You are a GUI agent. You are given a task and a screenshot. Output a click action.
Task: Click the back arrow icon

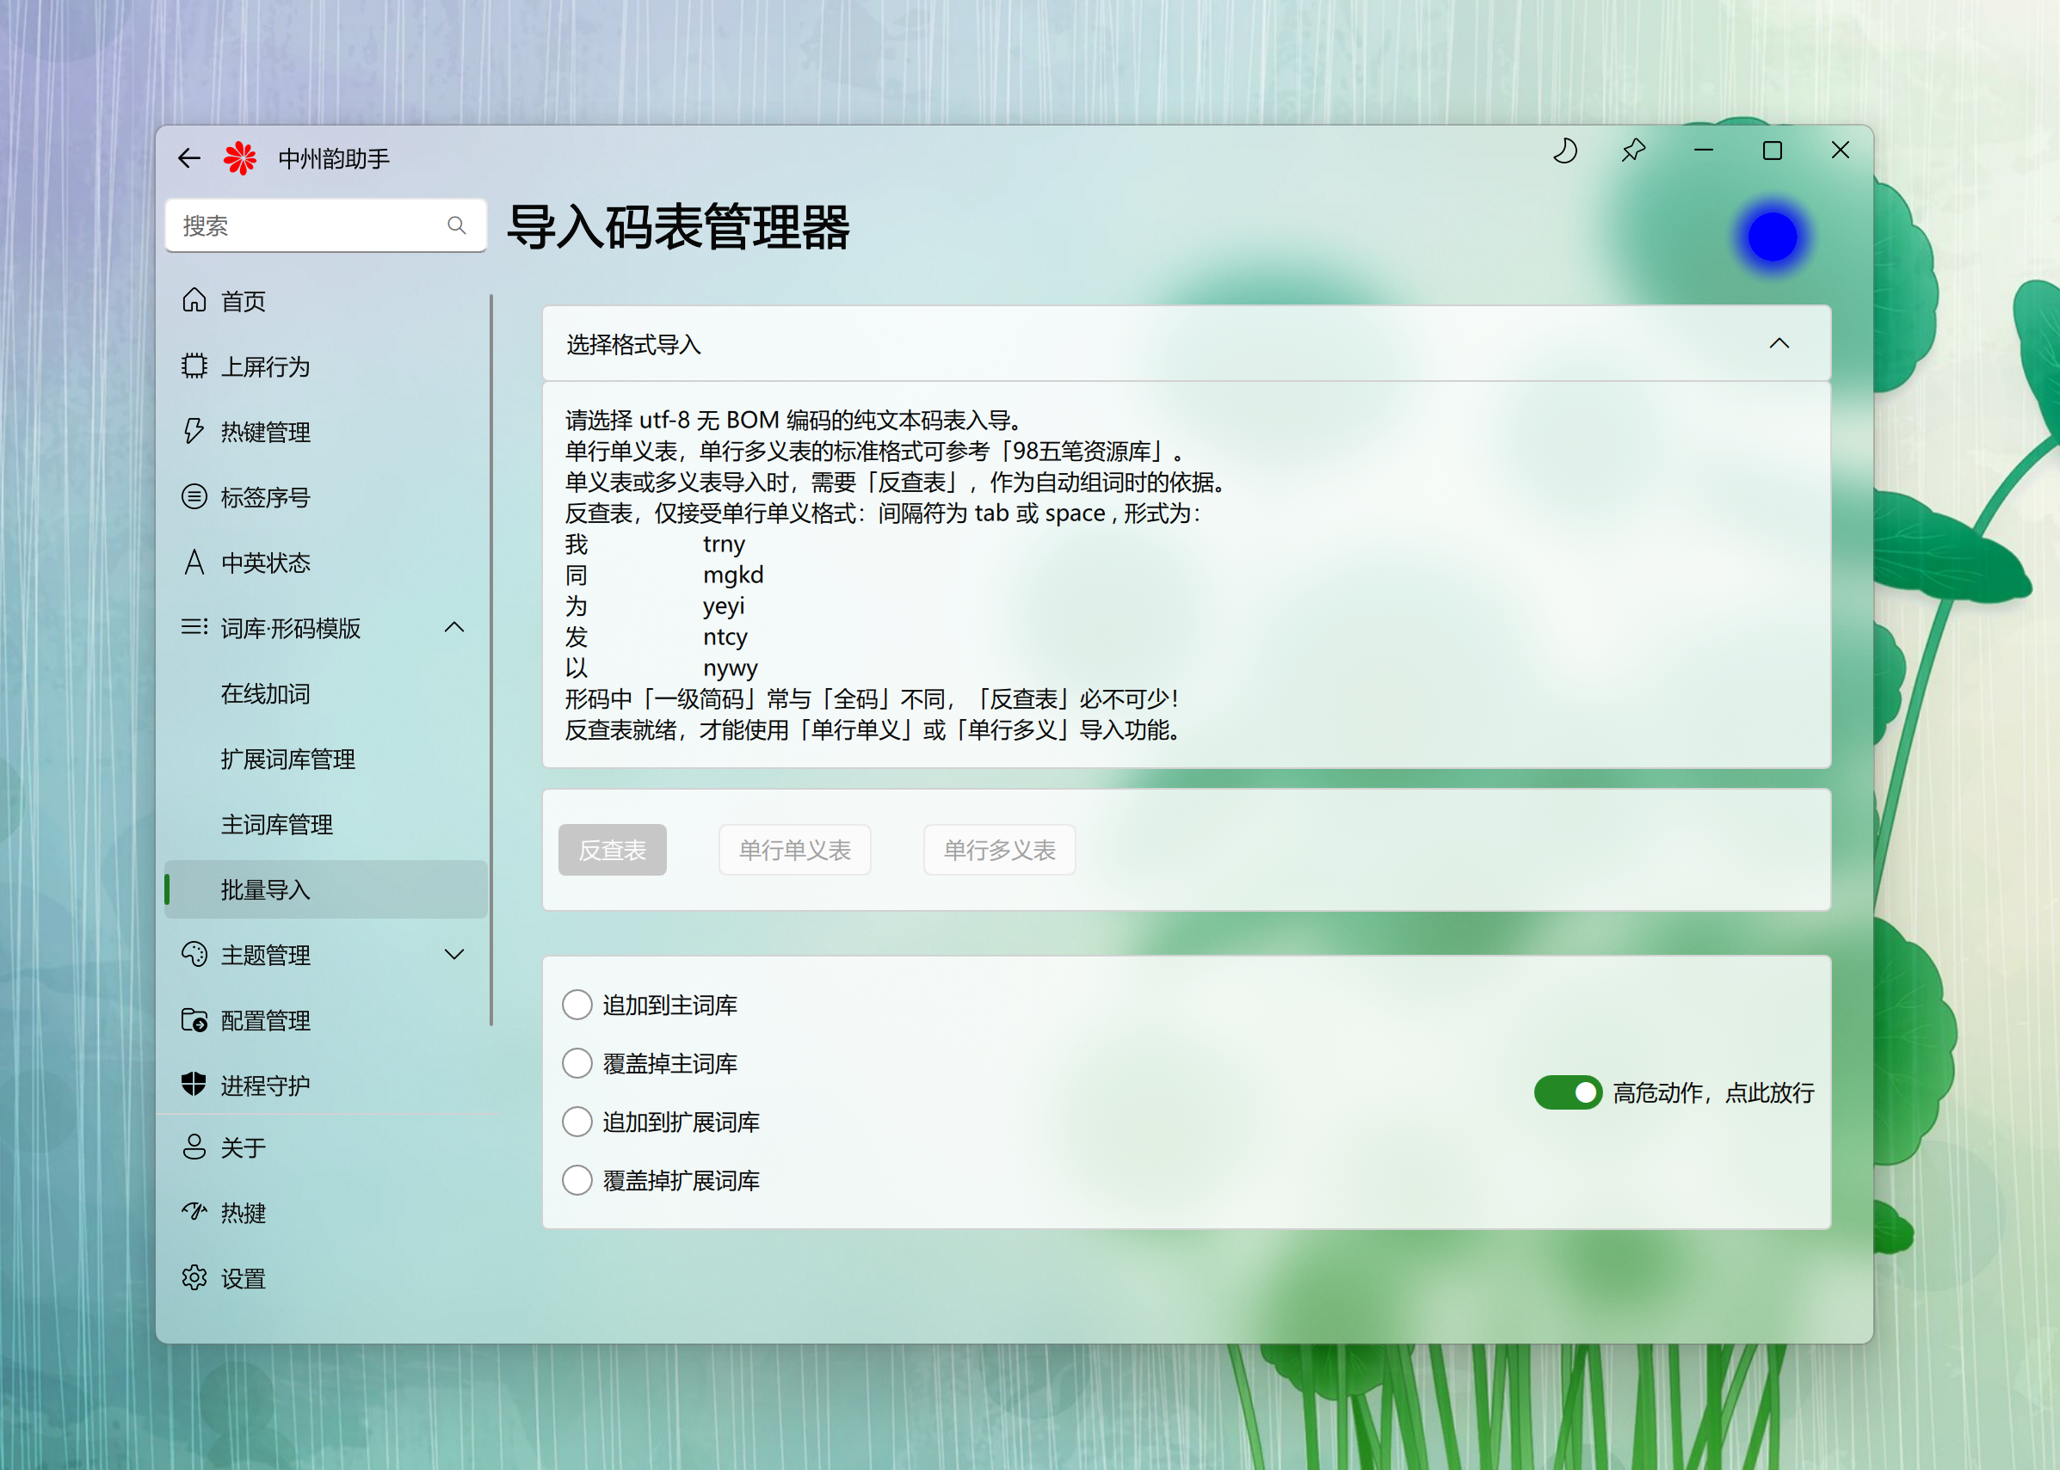coord(189,158)
